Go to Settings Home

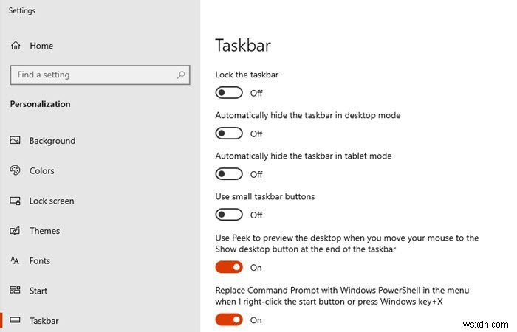pos(41,46)
